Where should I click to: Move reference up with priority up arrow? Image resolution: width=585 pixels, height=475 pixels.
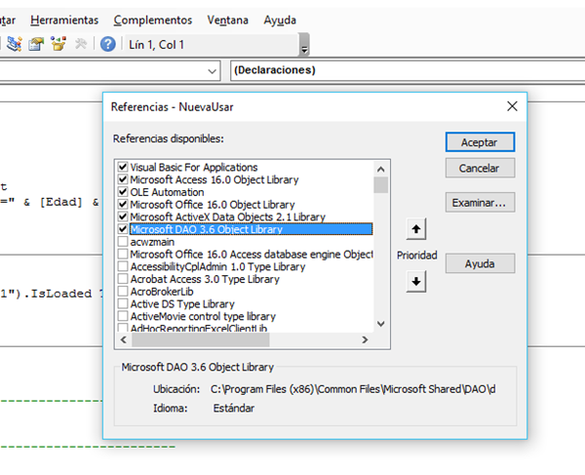416,229
